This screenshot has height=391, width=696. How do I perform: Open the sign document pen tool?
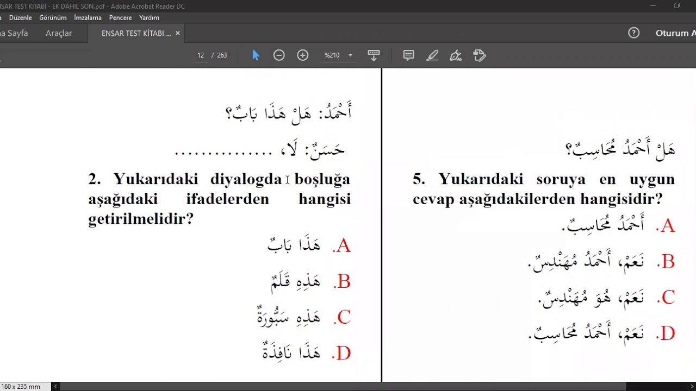pos(456,55)
